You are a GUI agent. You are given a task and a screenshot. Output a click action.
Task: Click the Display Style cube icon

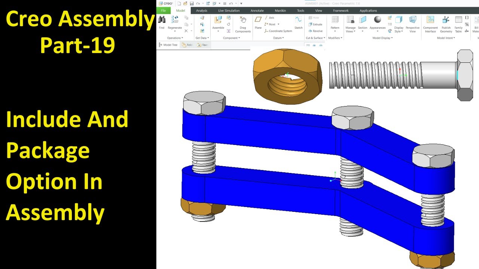pyautogui.click(x=399, y=20)
